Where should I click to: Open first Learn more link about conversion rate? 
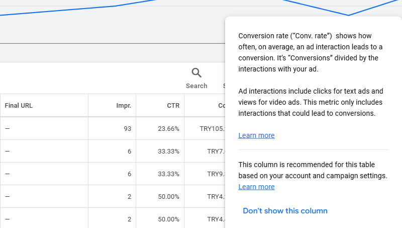coord(256,135)
